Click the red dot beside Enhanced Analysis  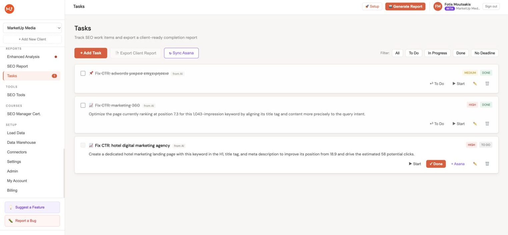coord(56,57)
